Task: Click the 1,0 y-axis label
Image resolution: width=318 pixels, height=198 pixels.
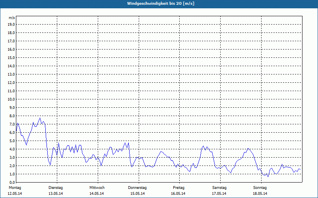Action: point(12,174)
